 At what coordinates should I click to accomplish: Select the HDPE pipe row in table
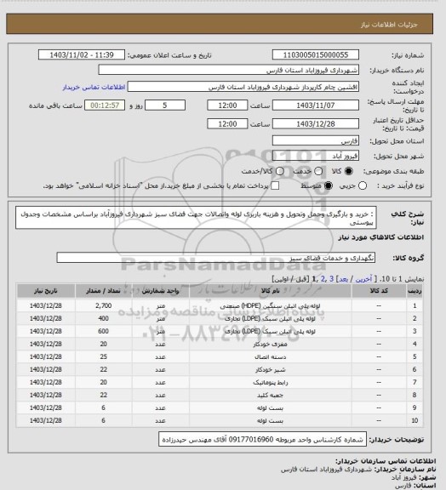(x=220, y=305)
